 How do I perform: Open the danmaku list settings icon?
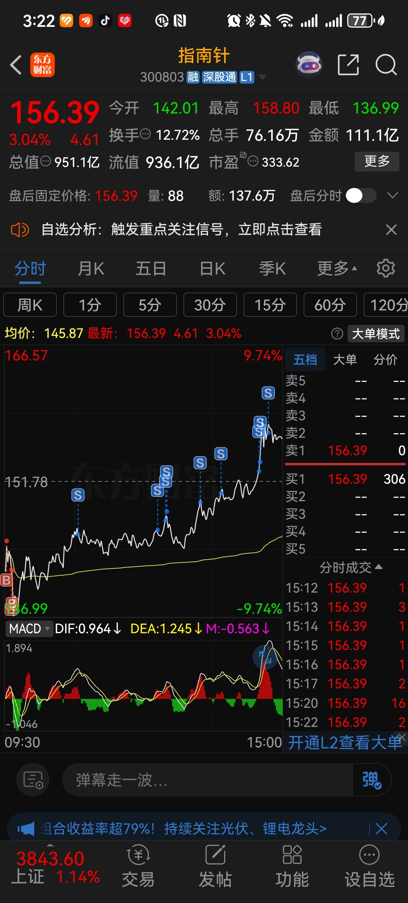[x=33, y=780]
